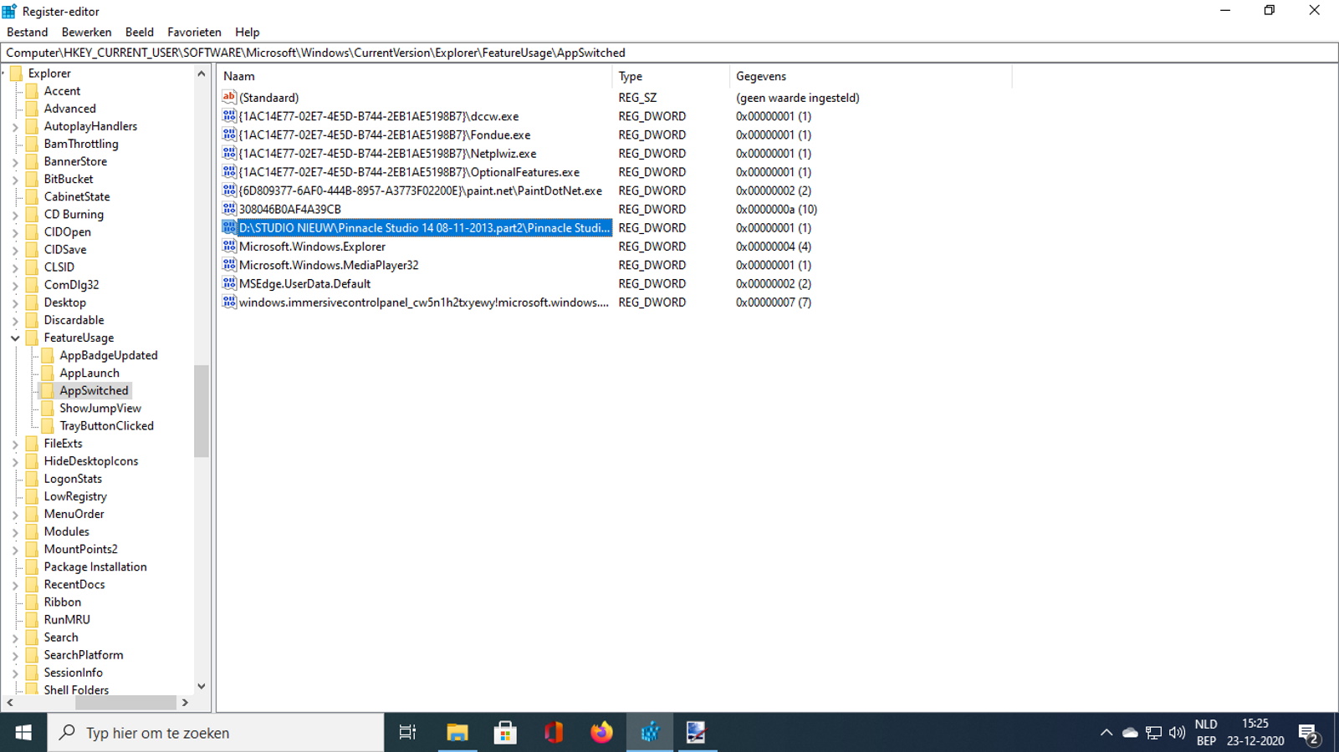
Task: Open the Bewerken menu
Action: (x=86, y=32)
